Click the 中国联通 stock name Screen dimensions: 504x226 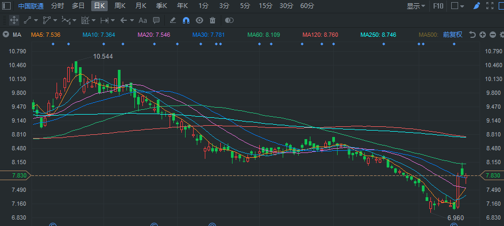31,6
